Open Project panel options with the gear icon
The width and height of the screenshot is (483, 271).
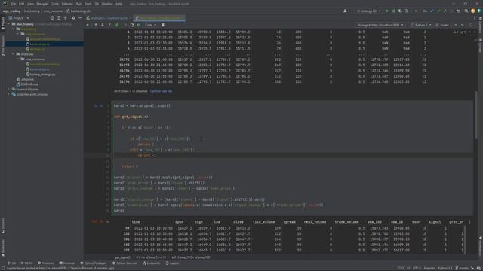coord(74,18)
